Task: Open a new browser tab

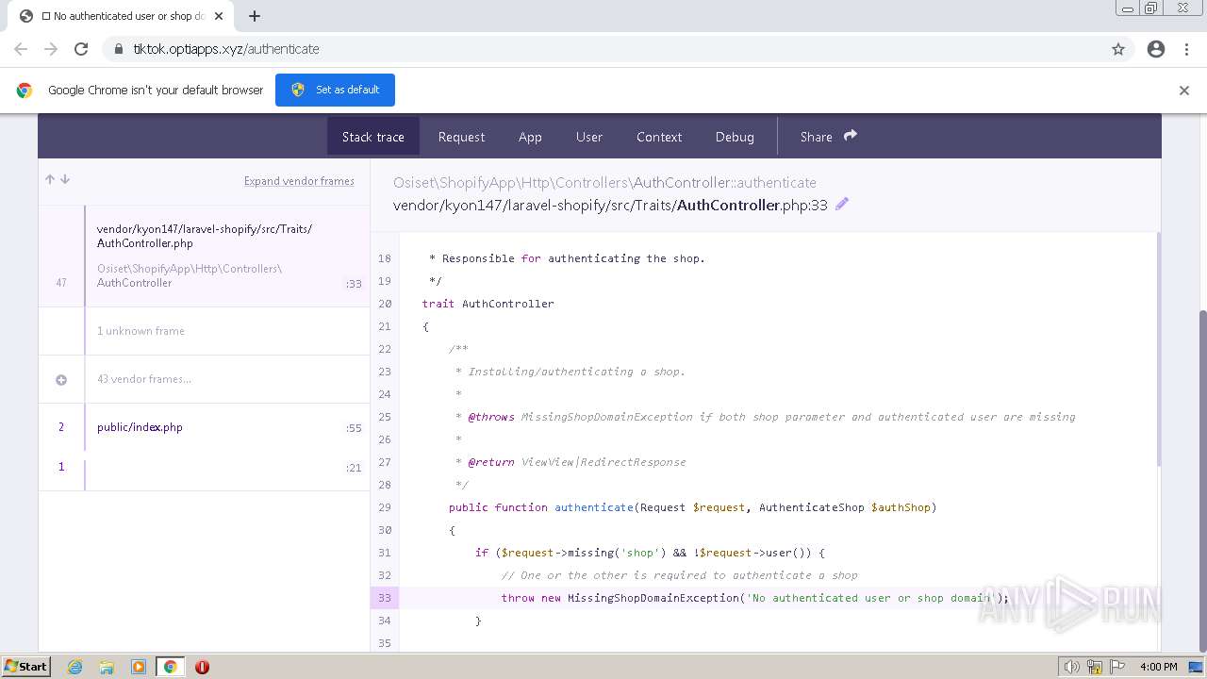Action: point(255,16)
